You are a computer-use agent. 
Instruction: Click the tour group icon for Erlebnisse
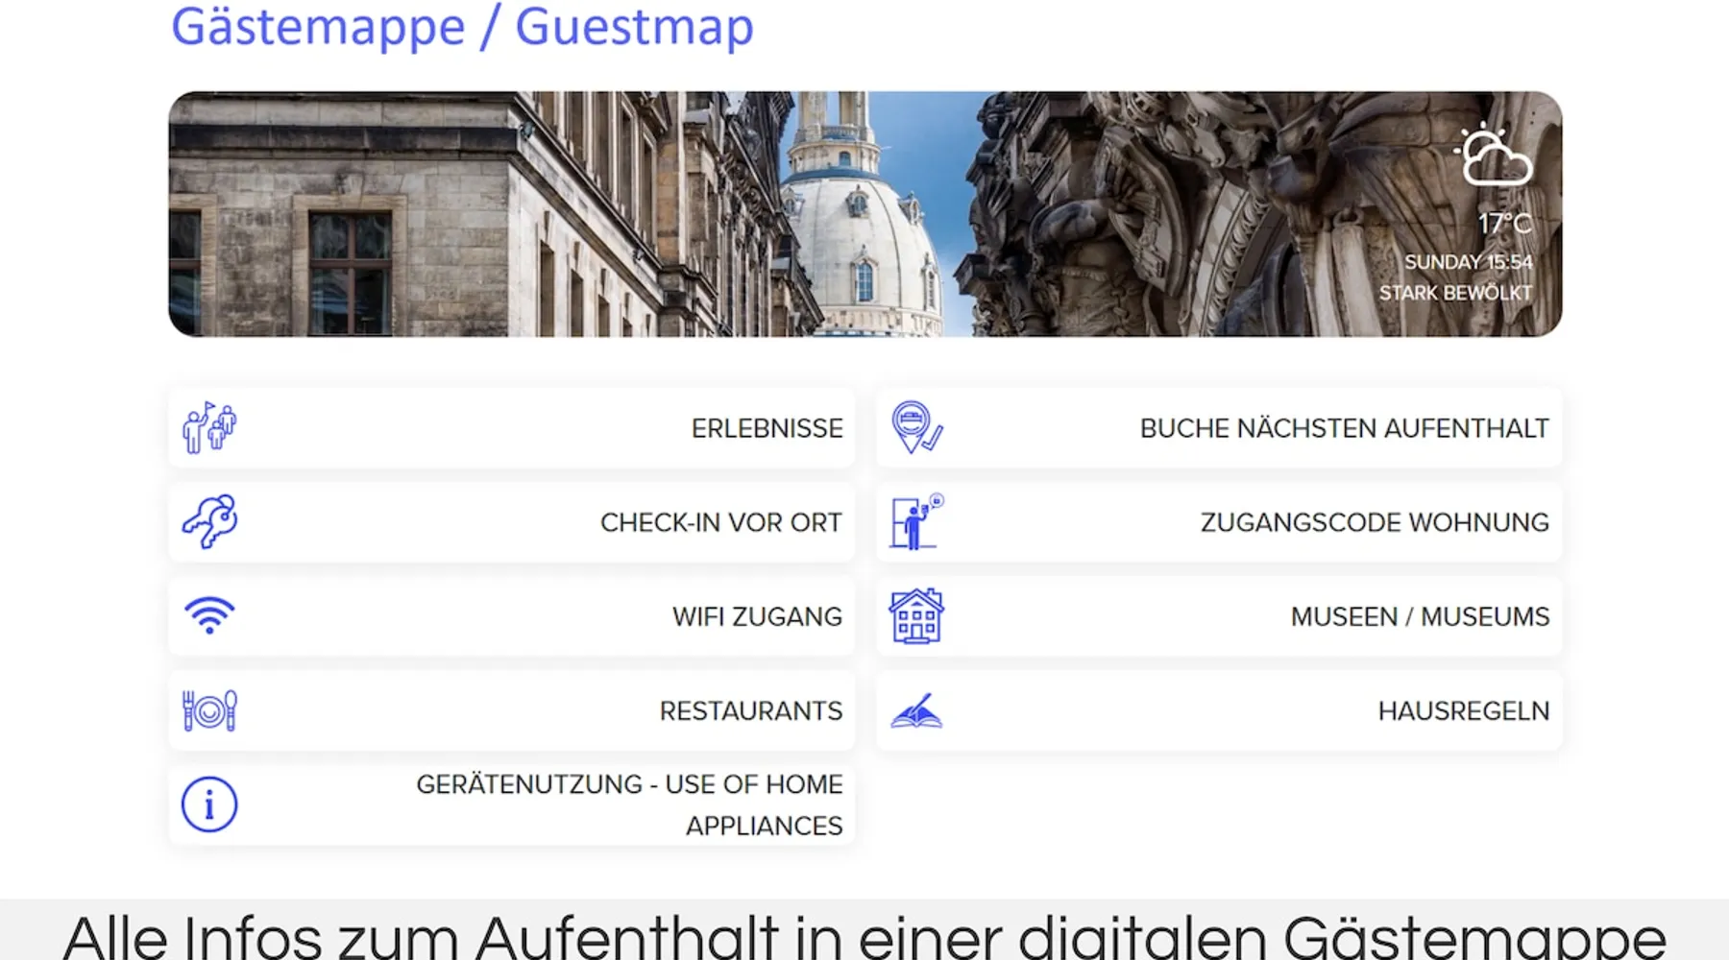pos(209,428)
